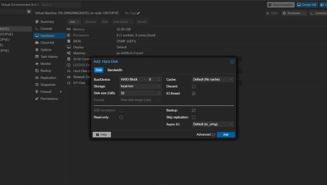Click the Create VM button

tap(307, 5)
